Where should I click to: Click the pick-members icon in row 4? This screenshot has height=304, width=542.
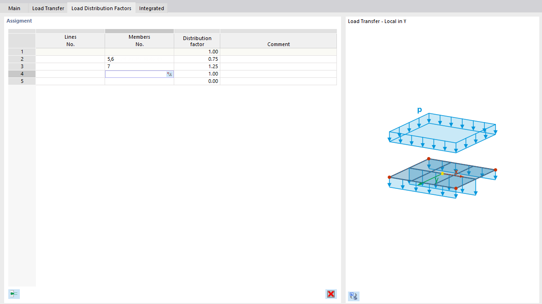coord(170,74)
